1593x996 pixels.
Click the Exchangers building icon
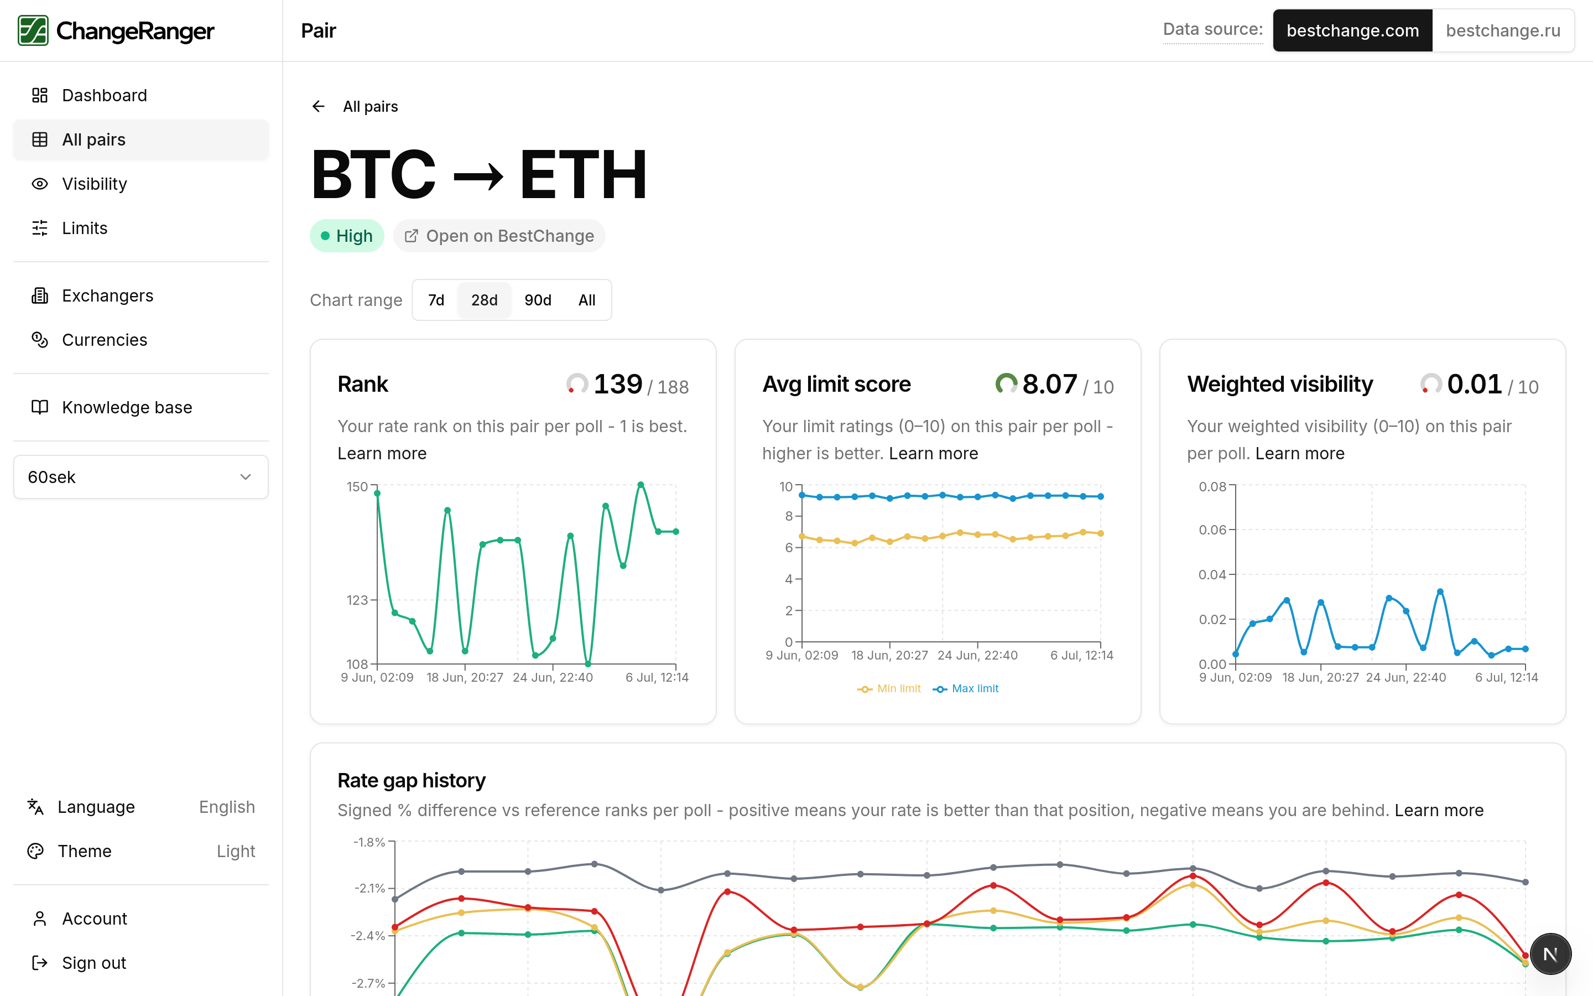pos(39,296)
